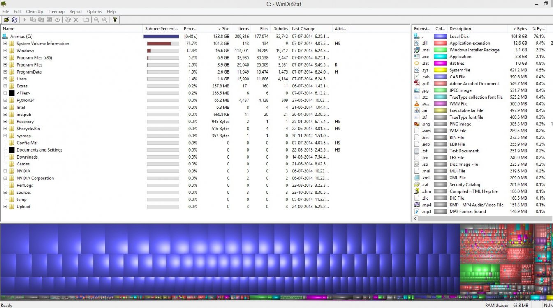553x308 pixels.
Task: Expand the Upload folder node
Action: point(5,207)
